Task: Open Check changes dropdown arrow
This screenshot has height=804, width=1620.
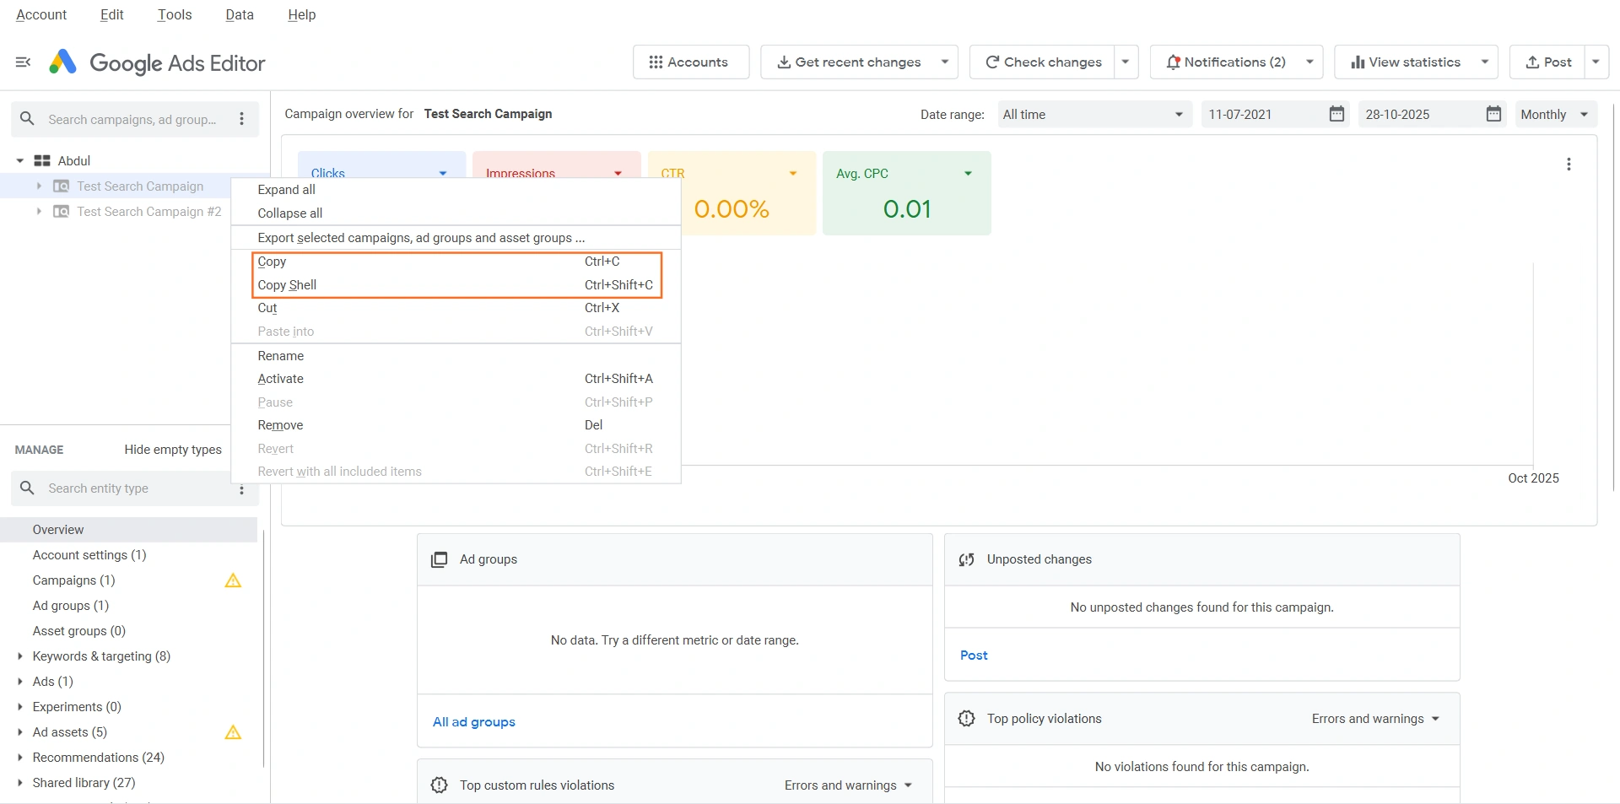Action: point(1126,62)
